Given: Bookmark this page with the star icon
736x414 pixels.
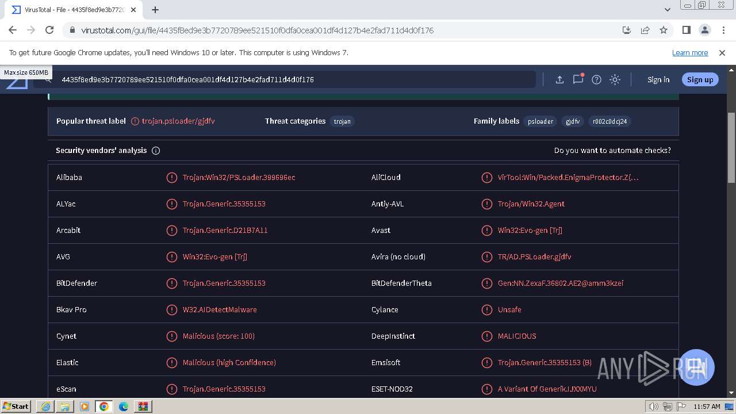Looking at the screenshot, I should coord(664,30).
